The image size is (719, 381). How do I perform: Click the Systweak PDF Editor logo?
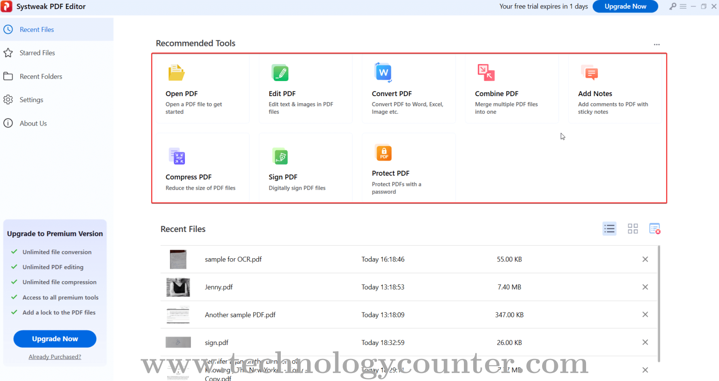pos(7,7)
